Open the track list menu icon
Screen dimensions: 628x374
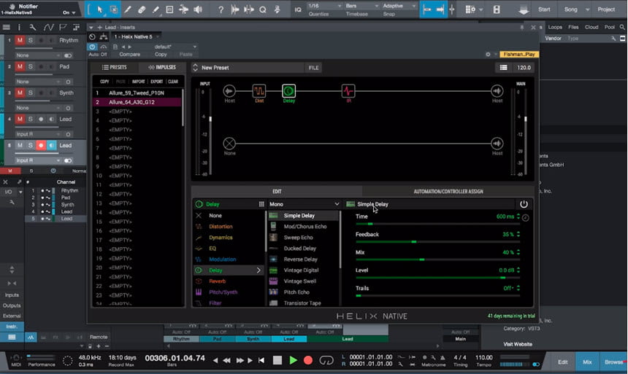click(x=7, y=27)
